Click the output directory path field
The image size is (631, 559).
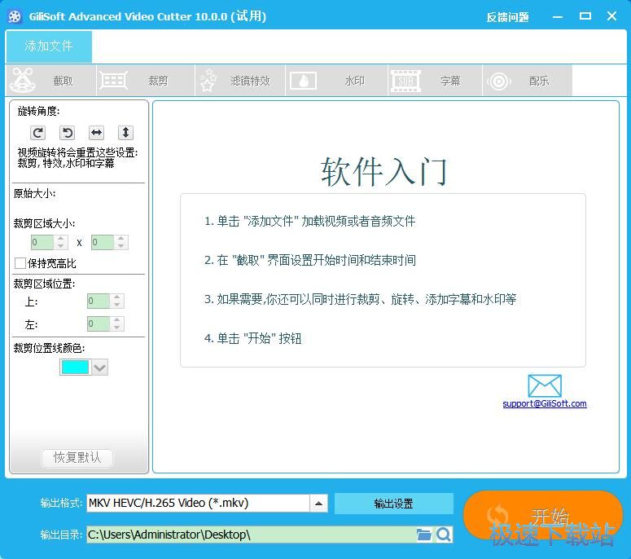click(x=252, y=535)
